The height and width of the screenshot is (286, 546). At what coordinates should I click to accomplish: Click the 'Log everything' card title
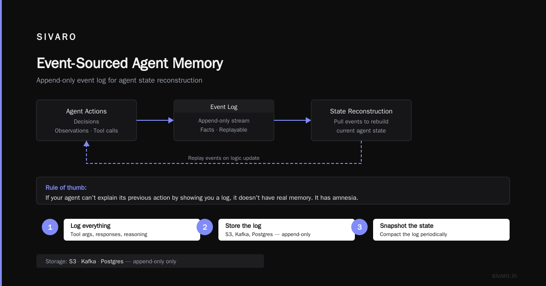(91, 226)
